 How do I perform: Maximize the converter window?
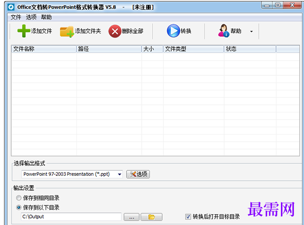[x=278, y=5]
